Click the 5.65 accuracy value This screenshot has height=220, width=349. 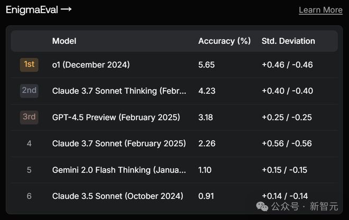pyautogui.click(x=206, y=64)
